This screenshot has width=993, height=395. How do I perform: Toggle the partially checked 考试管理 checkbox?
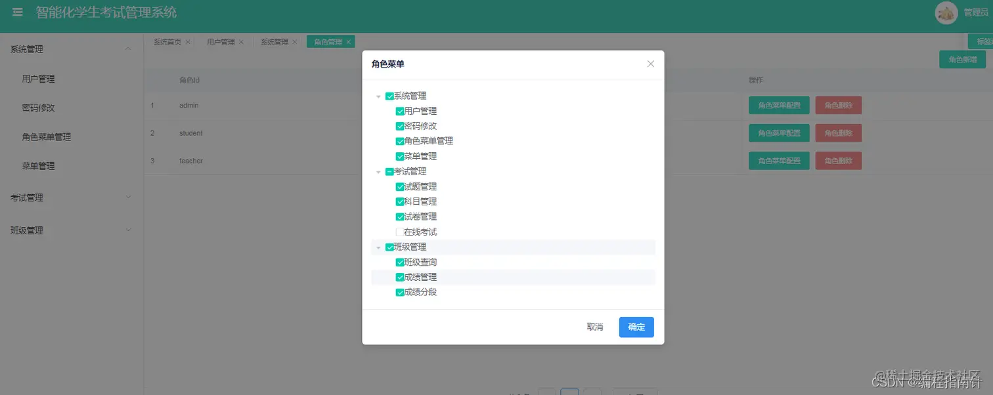click(389, 171)
